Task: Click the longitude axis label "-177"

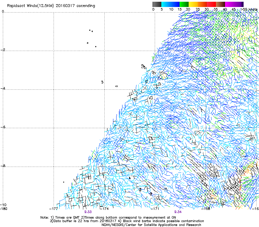Action: tap(54, 209)
